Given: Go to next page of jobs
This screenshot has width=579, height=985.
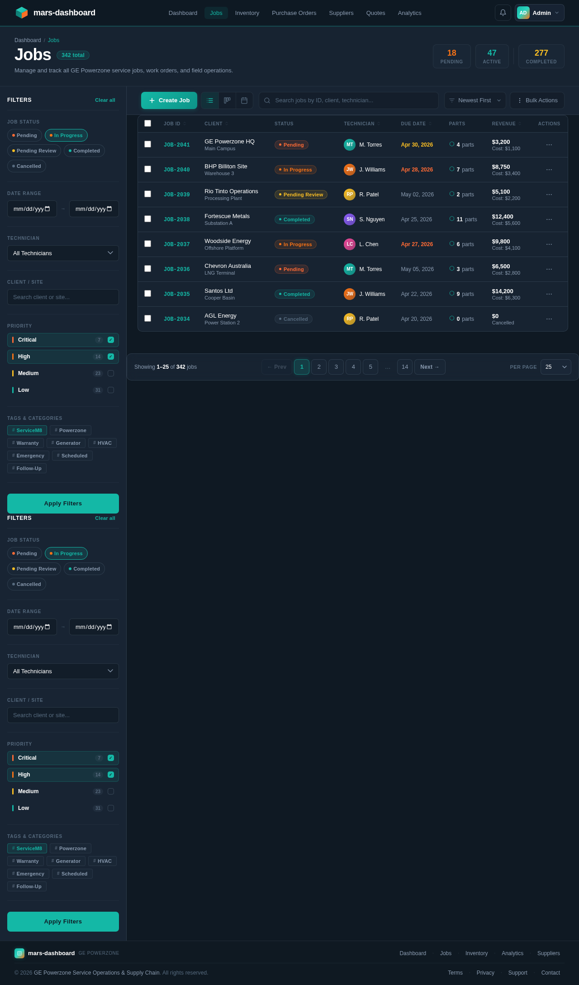Looking at the screenshot, I should point(430,367).
